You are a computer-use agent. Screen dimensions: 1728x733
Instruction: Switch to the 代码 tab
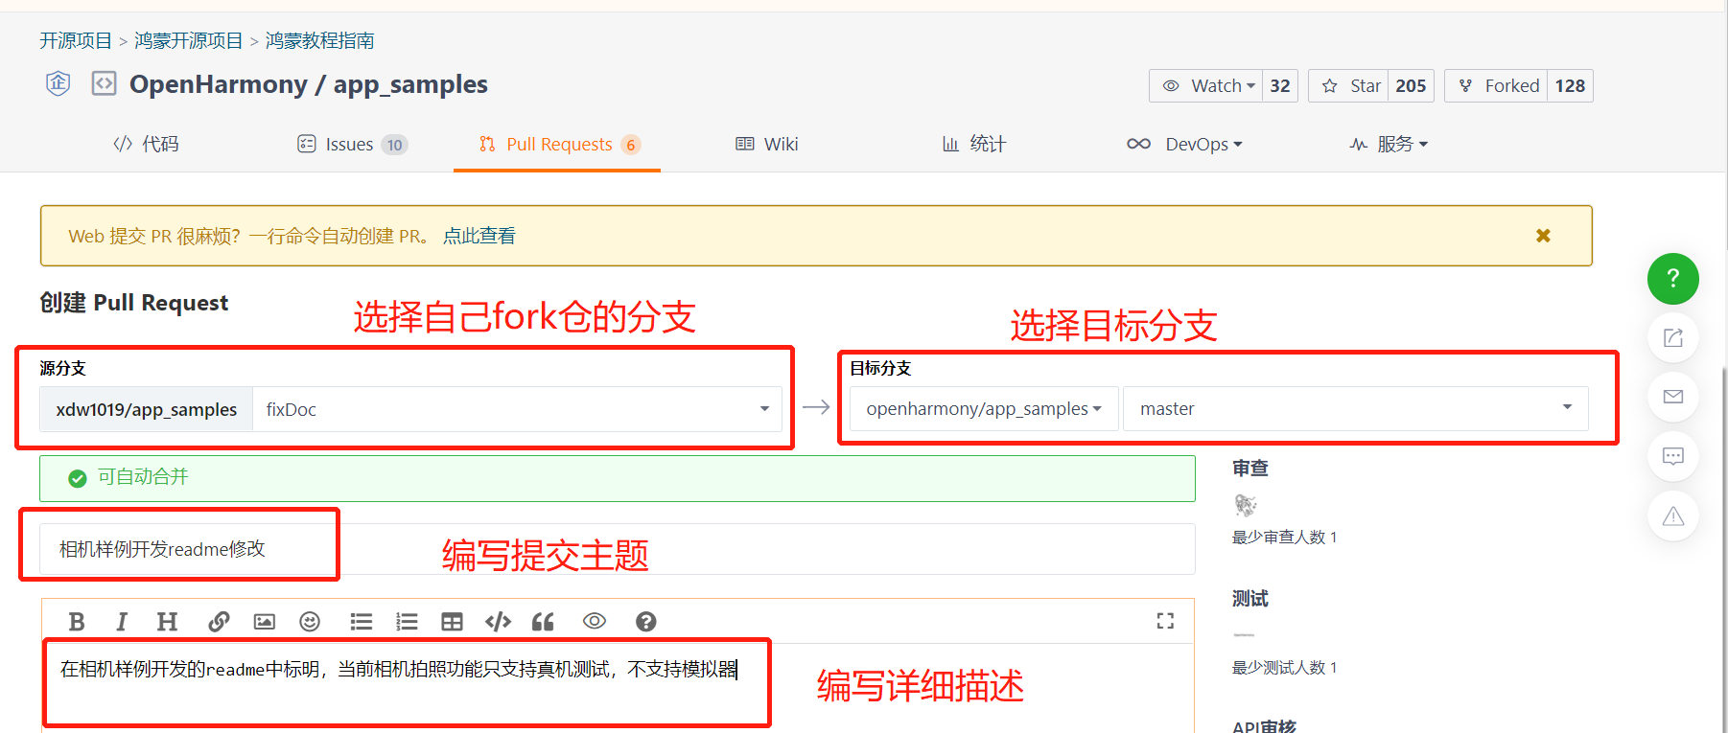146,144
